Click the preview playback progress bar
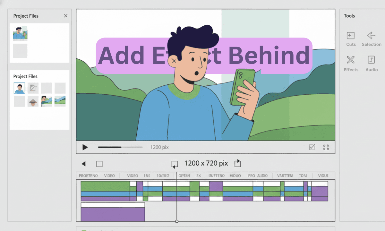 pyautogui.click(x=120, y=147)
